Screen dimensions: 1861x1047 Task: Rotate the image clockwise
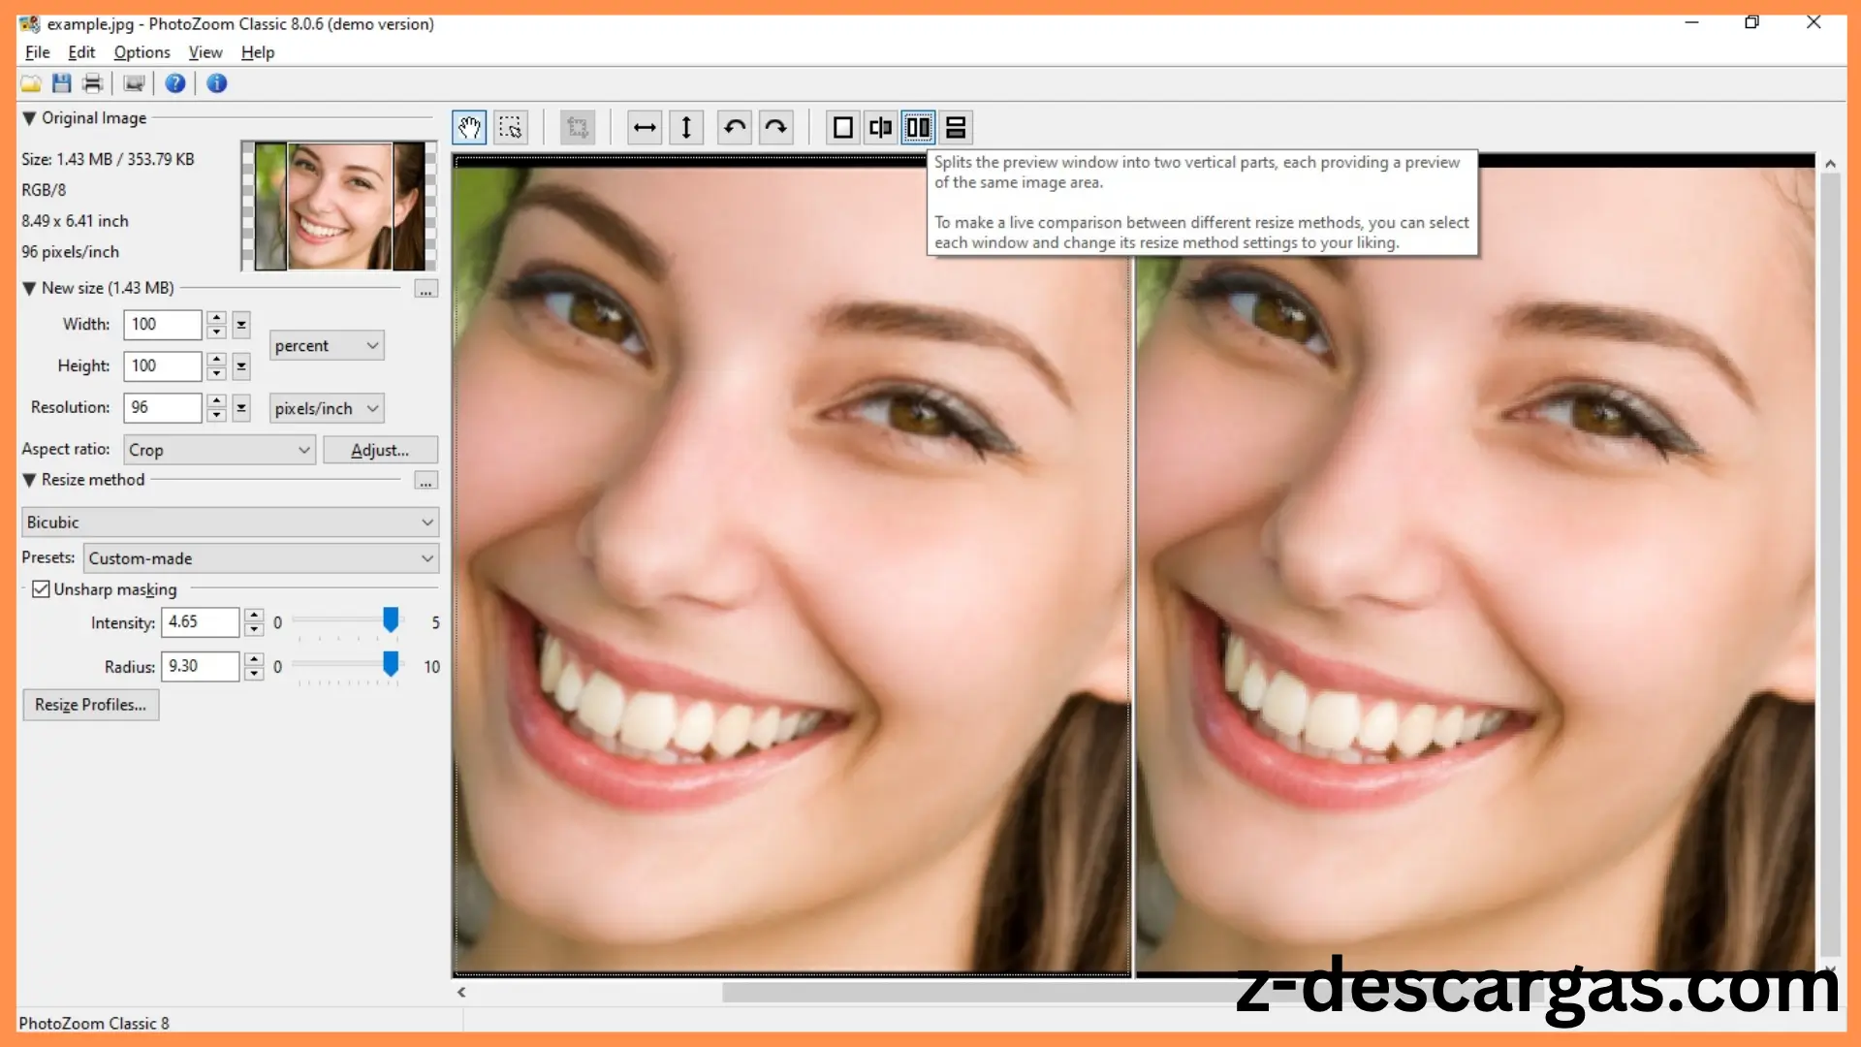(776, 127)
